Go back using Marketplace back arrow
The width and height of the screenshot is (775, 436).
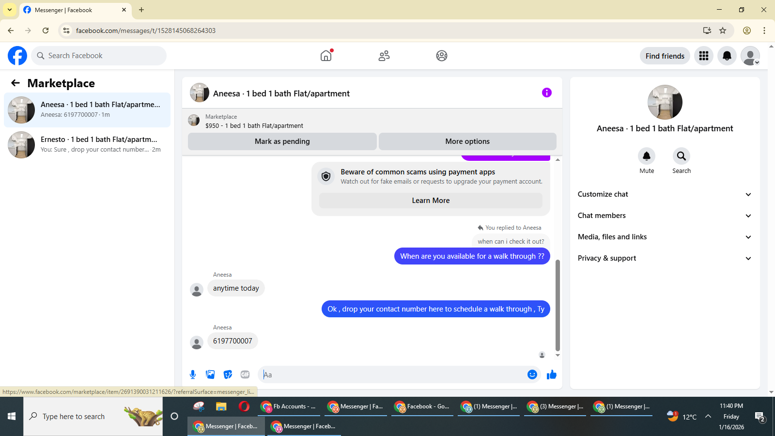(x=15, y=83)
